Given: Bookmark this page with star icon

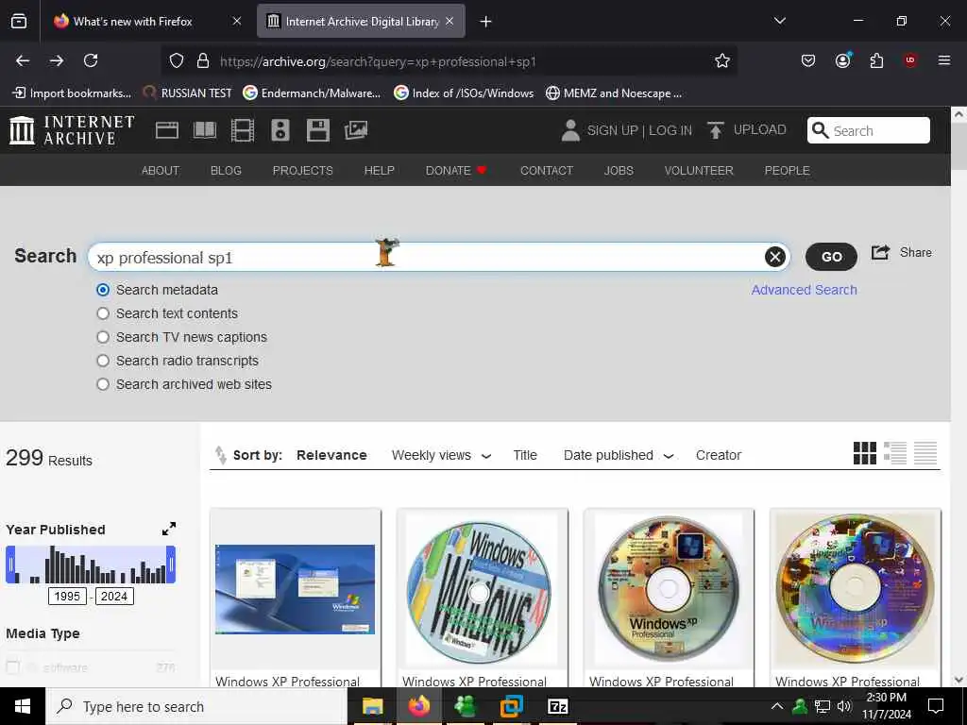Looking at the screenshot, I should point(722,60).
